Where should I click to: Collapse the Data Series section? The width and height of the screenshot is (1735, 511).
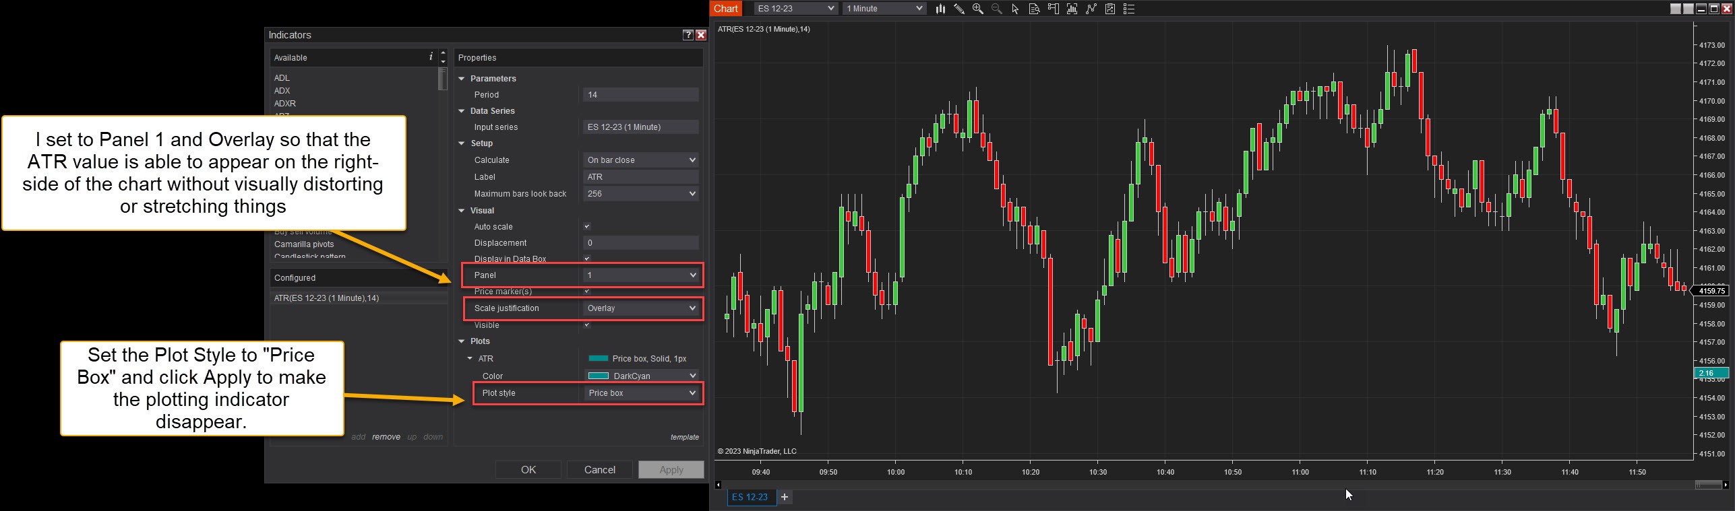tap(462, 111)
